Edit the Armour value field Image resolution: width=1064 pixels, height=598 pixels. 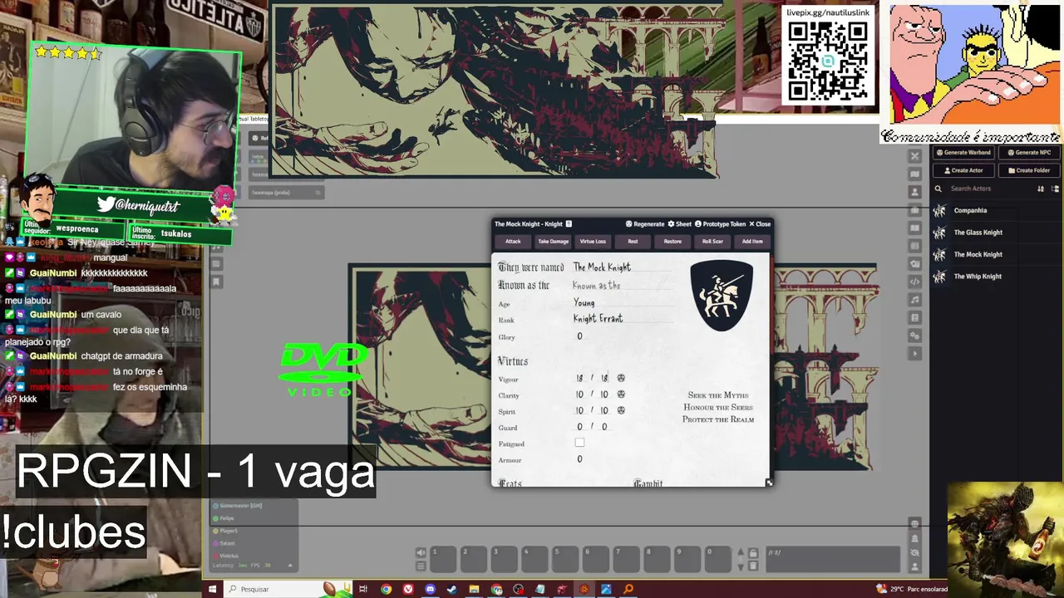pyautogui.click(x=579, y=459)
